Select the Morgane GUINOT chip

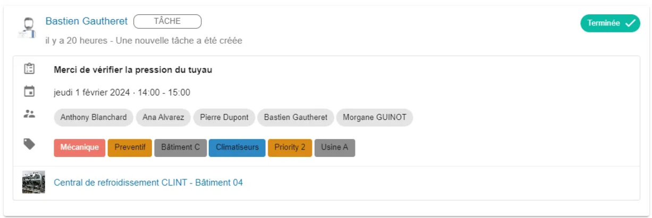click(x=375, y=118)
